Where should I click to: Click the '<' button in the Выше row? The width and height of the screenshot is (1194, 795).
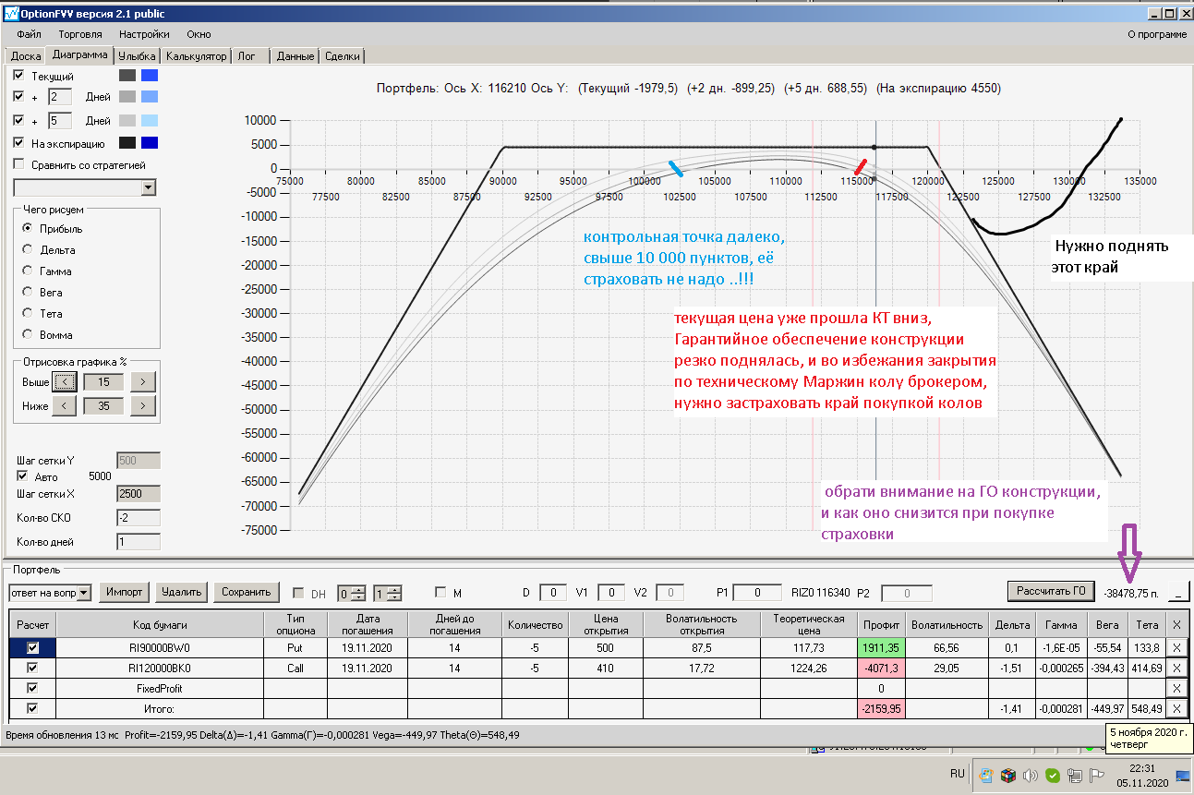[x=64, y=381]
